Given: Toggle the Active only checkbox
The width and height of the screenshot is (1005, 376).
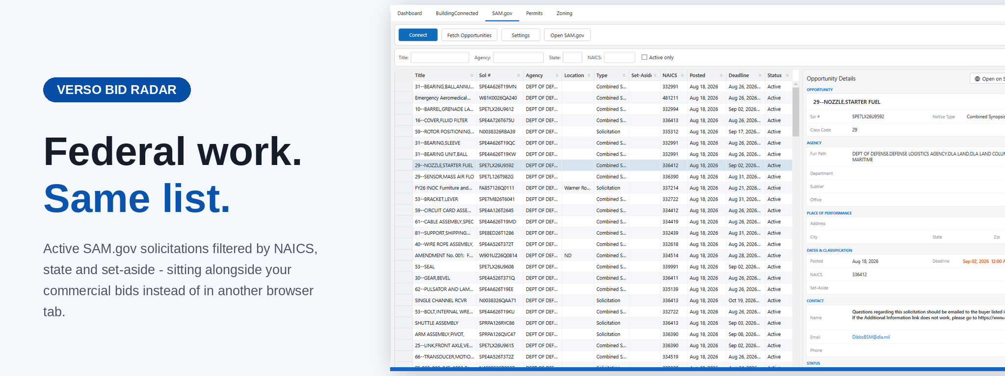Looking at the screenshot, I should 644,57.
